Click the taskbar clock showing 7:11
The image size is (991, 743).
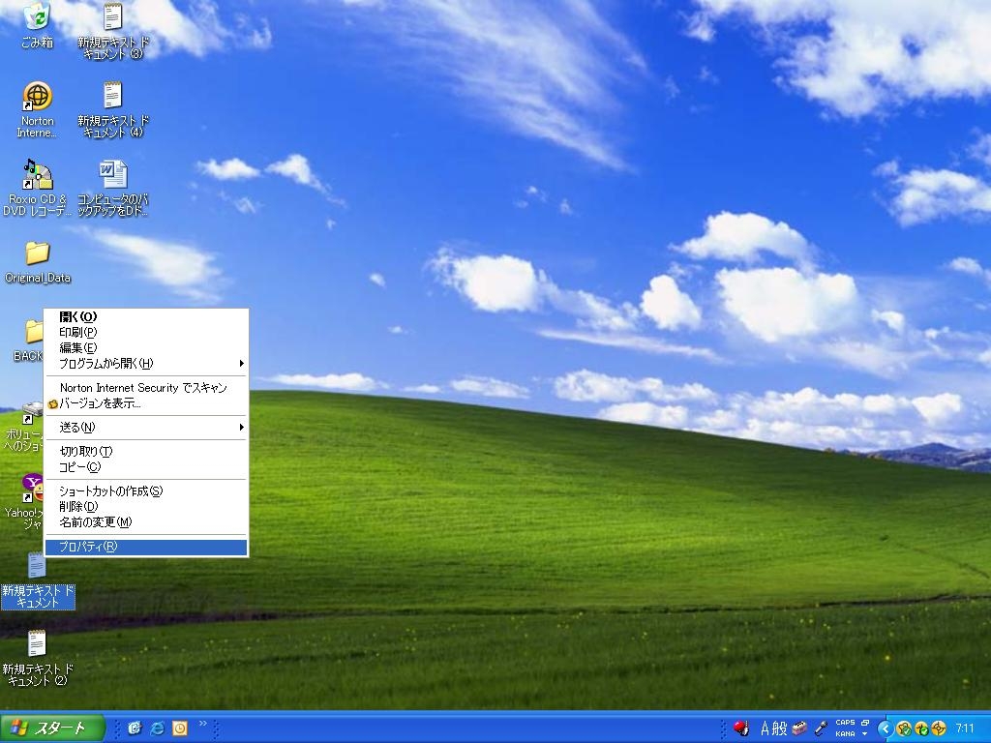click(x=965, y=728)
